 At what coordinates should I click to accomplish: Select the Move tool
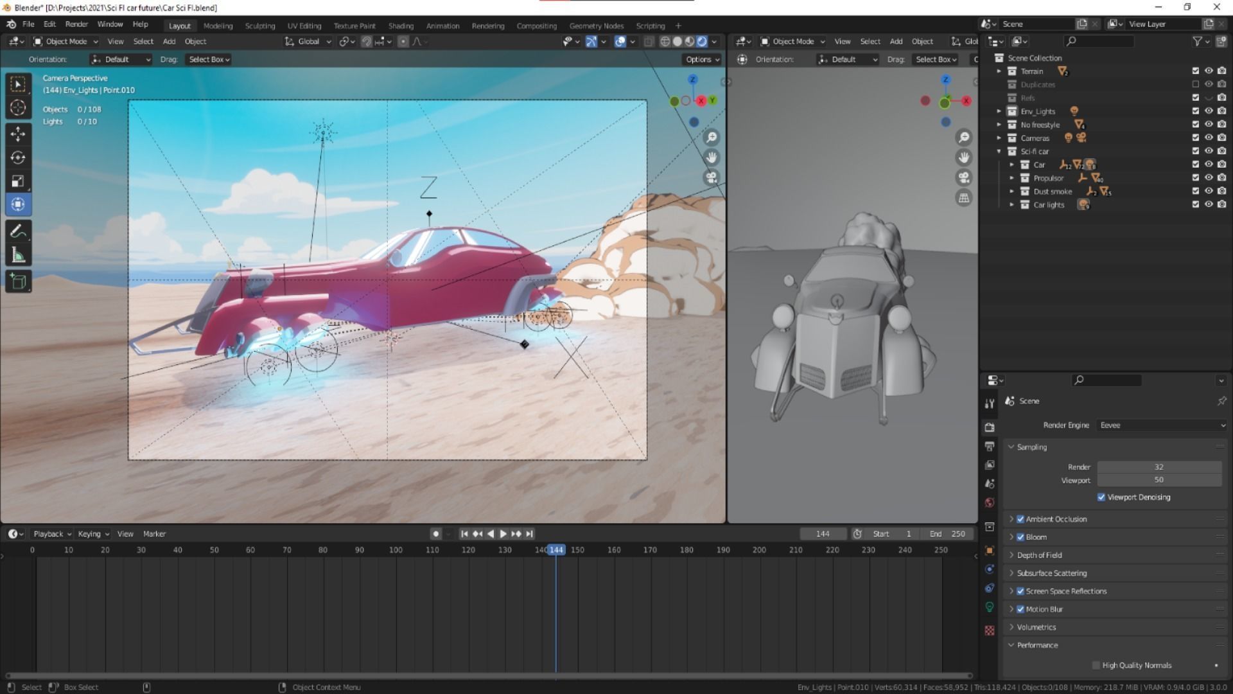pyautogui.click(x=18, y=134)
